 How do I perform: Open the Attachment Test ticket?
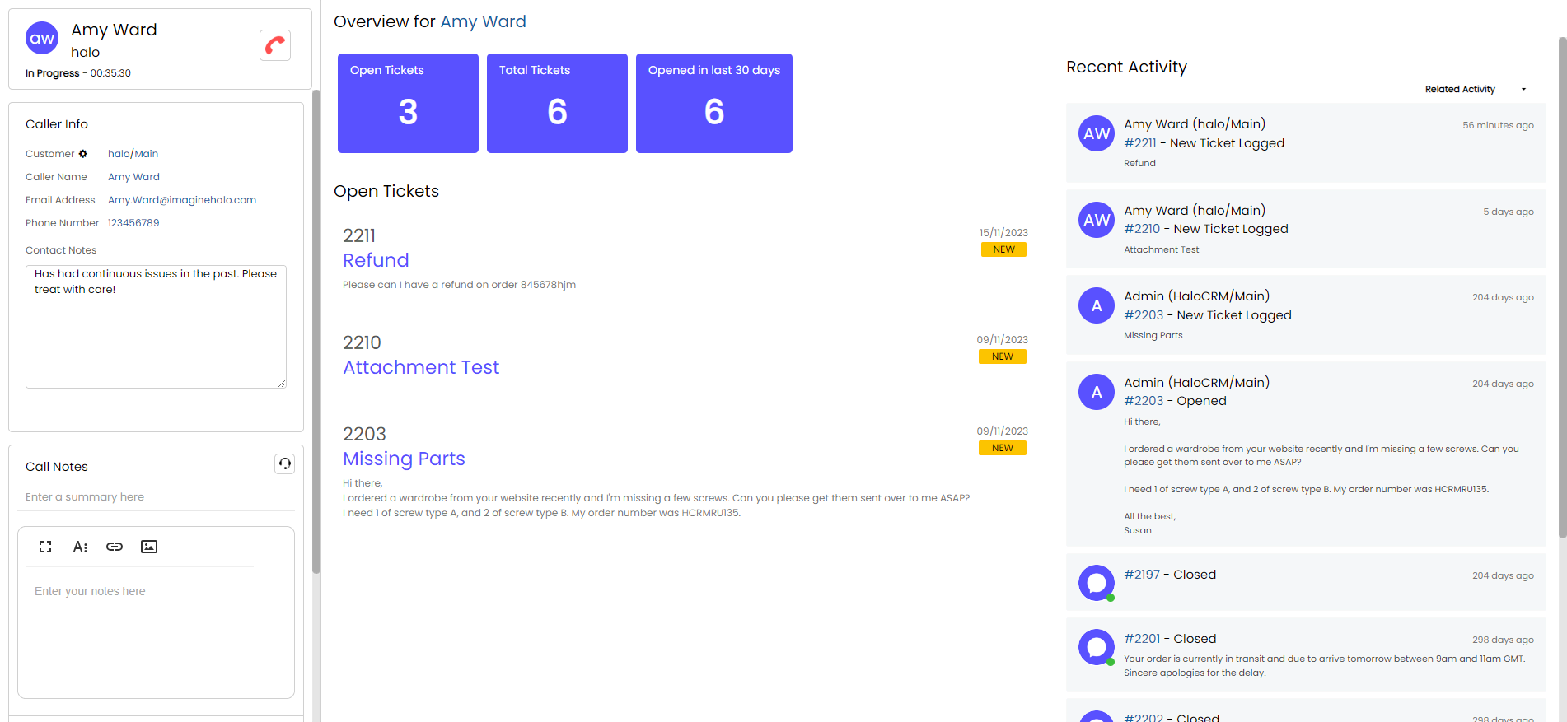[421, 367]
